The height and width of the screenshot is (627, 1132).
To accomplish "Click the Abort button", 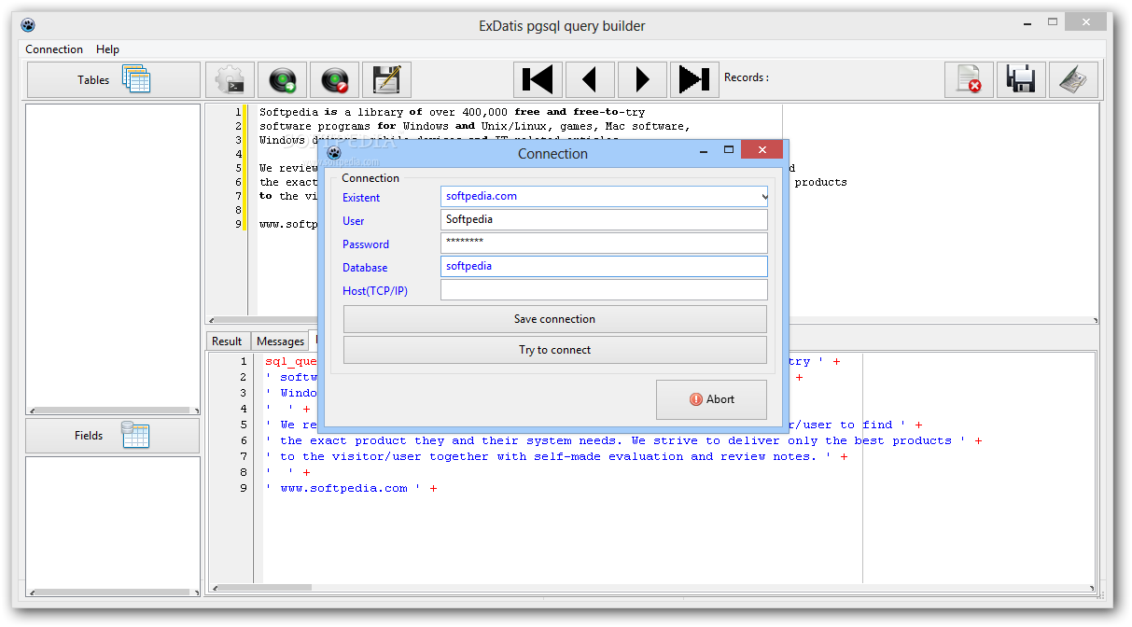I will (x=711, y=399).
